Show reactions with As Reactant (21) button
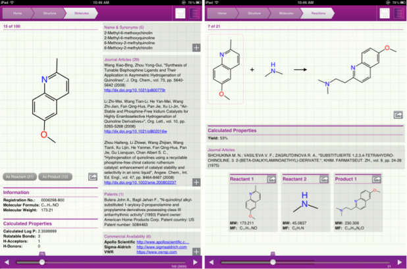407x269 pixels. click(20, 177)
